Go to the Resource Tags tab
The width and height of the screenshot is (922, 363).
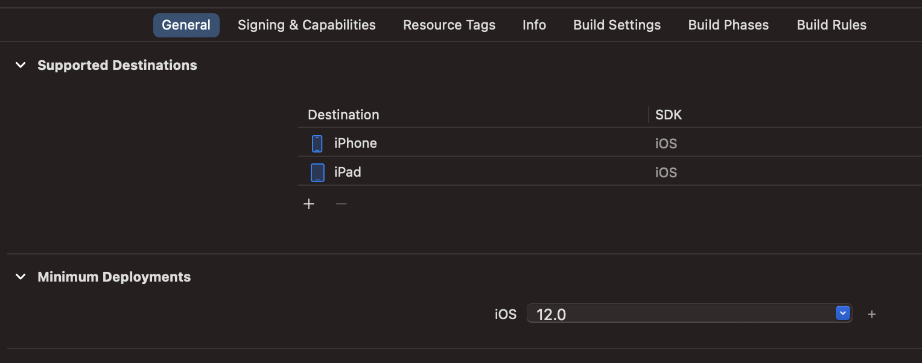(449, 25)
